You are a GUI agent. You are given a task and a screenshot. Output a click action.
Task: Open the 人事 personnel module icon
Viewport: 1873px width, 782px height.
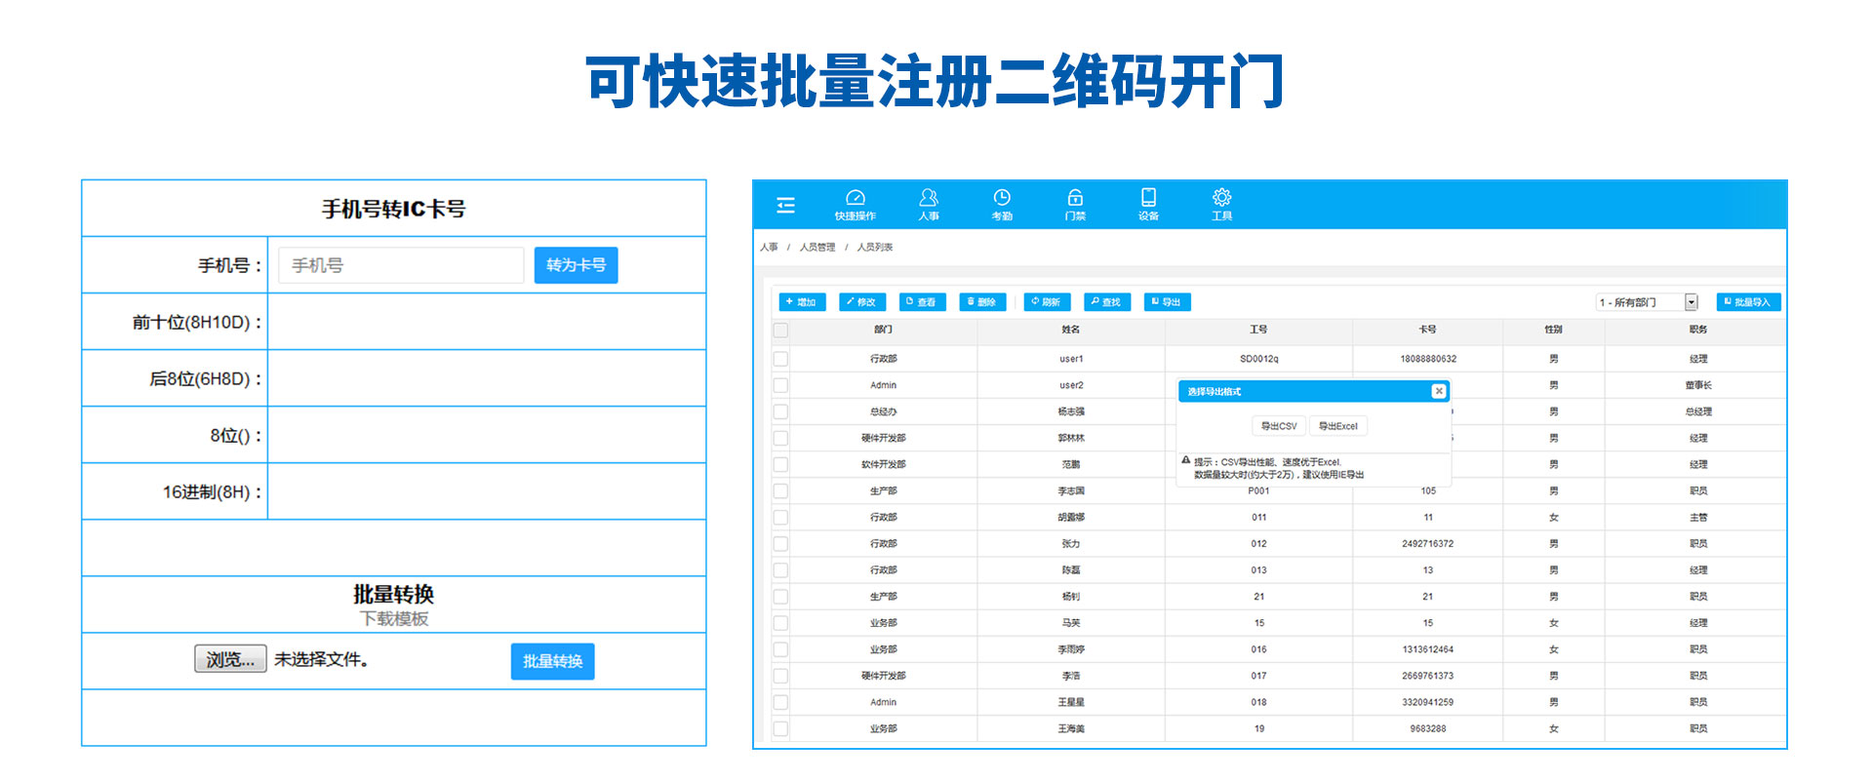tap(929, 205)
